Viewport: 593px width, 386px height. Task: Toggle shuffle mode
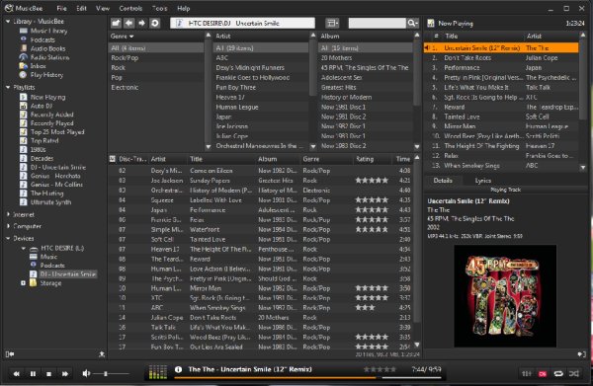pos(574,373)
